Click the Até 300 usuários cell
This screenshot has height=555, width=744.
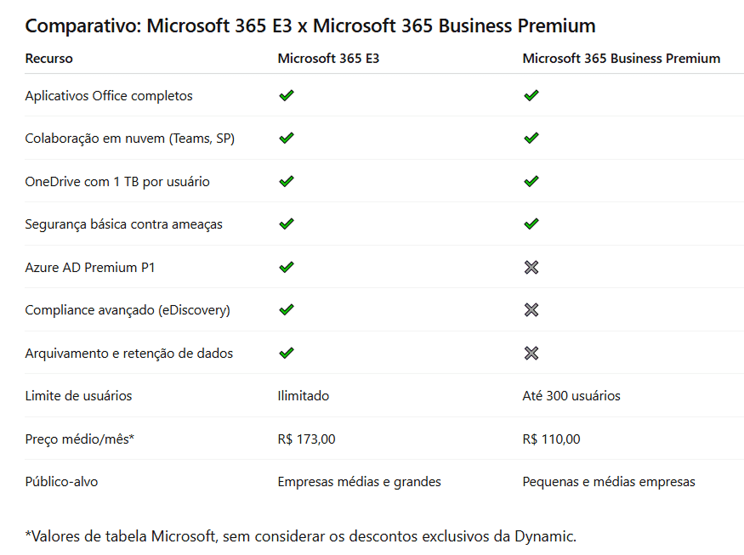click(x=571, y=395)
